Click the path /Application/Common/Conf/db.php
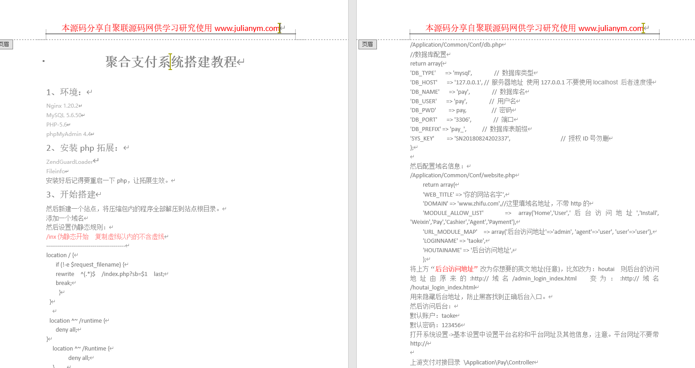Screen dimensions: 695x368 [456, 45]
